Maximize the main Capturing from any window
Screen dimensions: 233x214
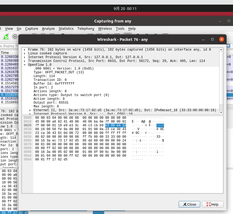coord(229,21)
